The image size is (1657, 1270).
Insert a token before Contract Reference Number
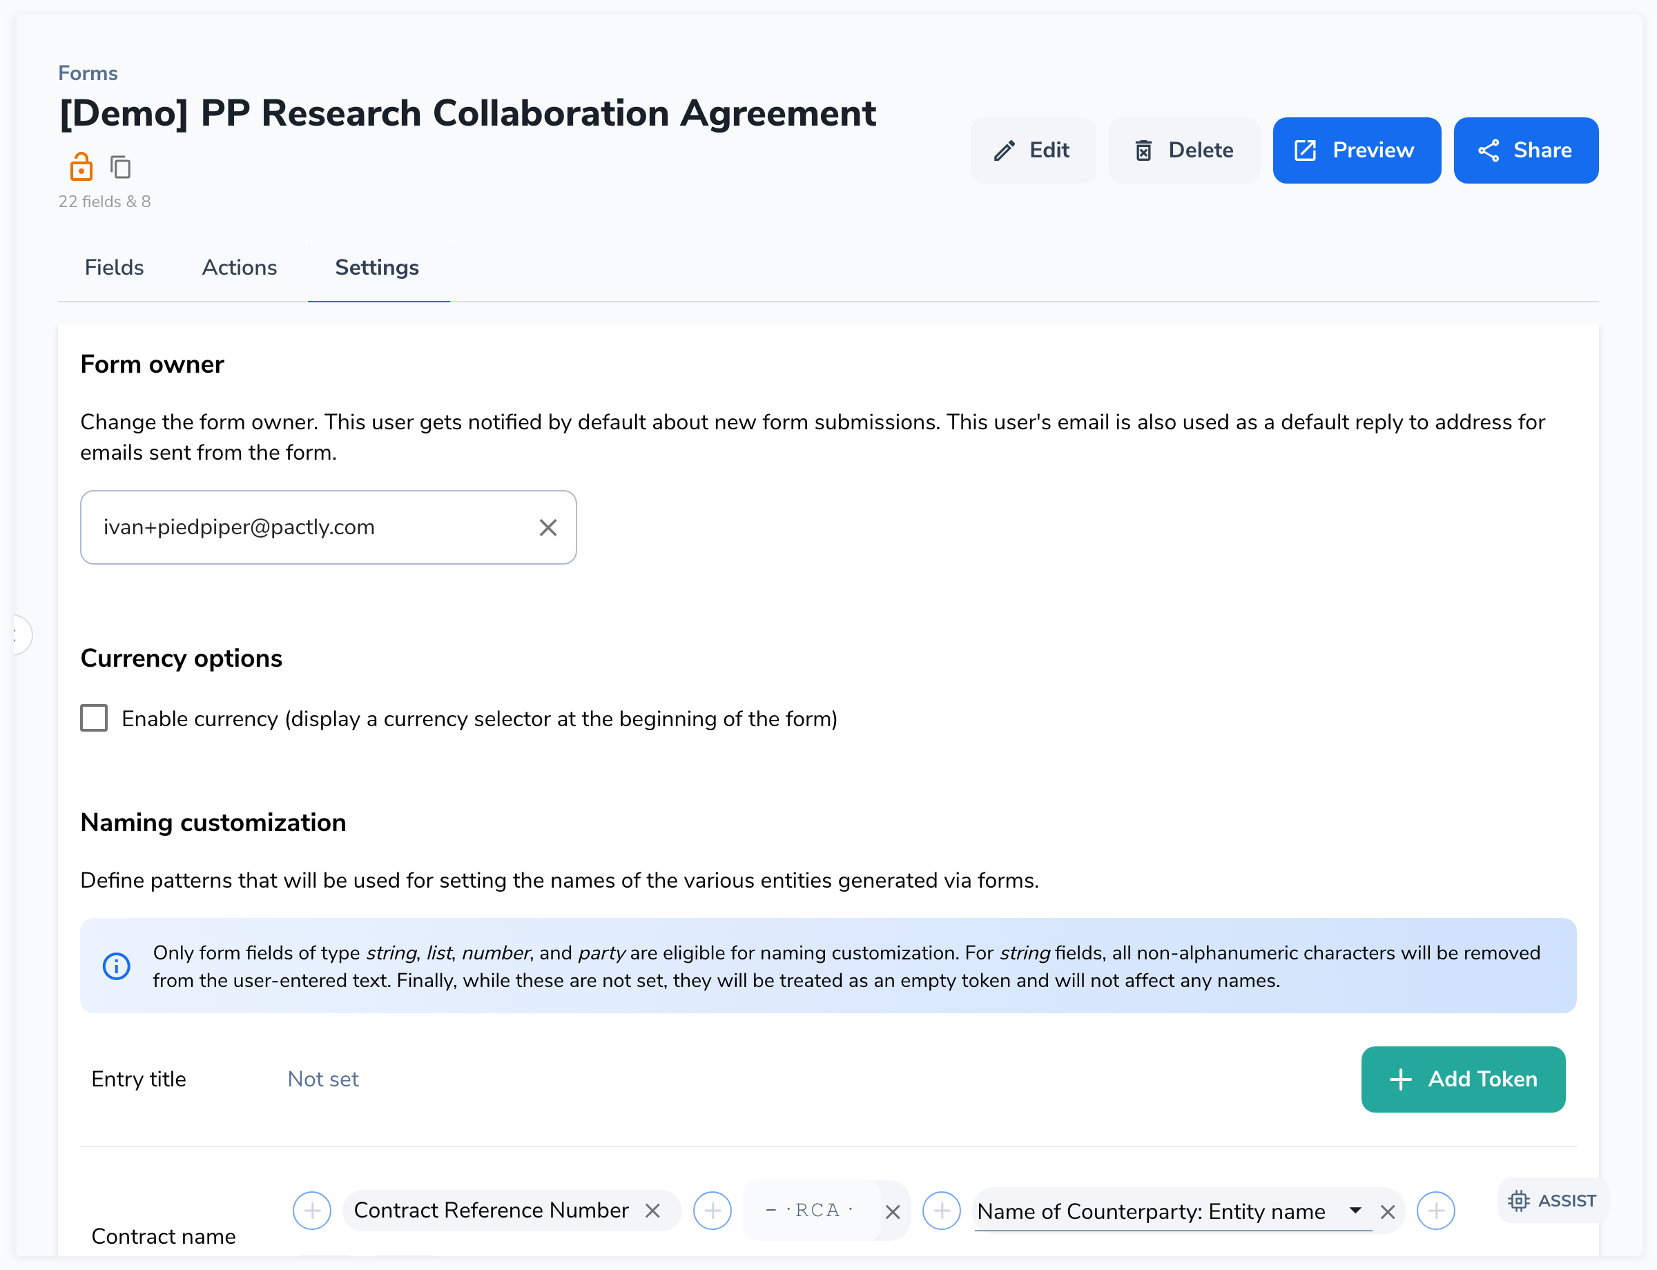click(x=312, y=1211)
